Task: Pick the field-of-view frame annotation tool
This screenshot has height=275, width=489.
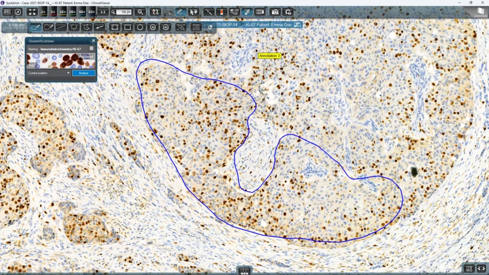Action: 115,27
